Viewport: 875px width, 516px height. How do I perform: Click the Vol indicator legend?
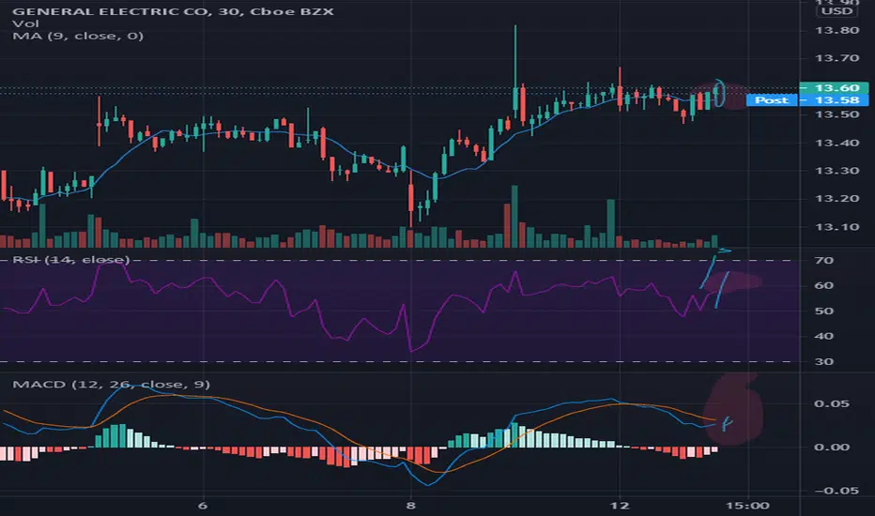pos(25,23)
